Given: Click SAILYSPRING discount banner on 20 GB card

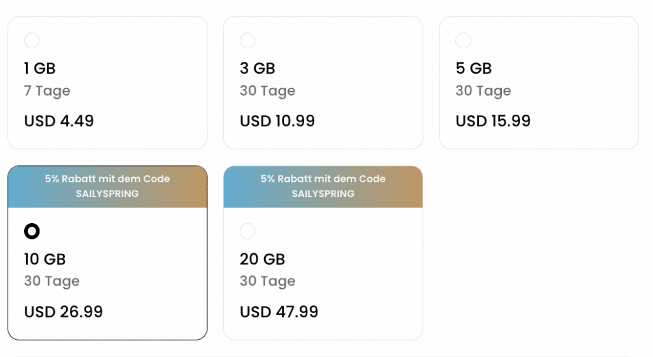Looking at the screenshot, I should 323,187.
